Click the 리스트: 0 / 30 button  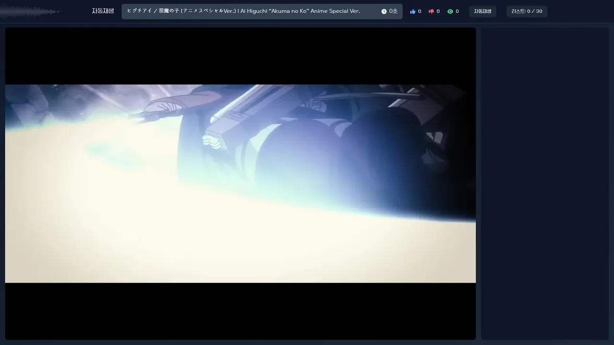click(527, 11)
